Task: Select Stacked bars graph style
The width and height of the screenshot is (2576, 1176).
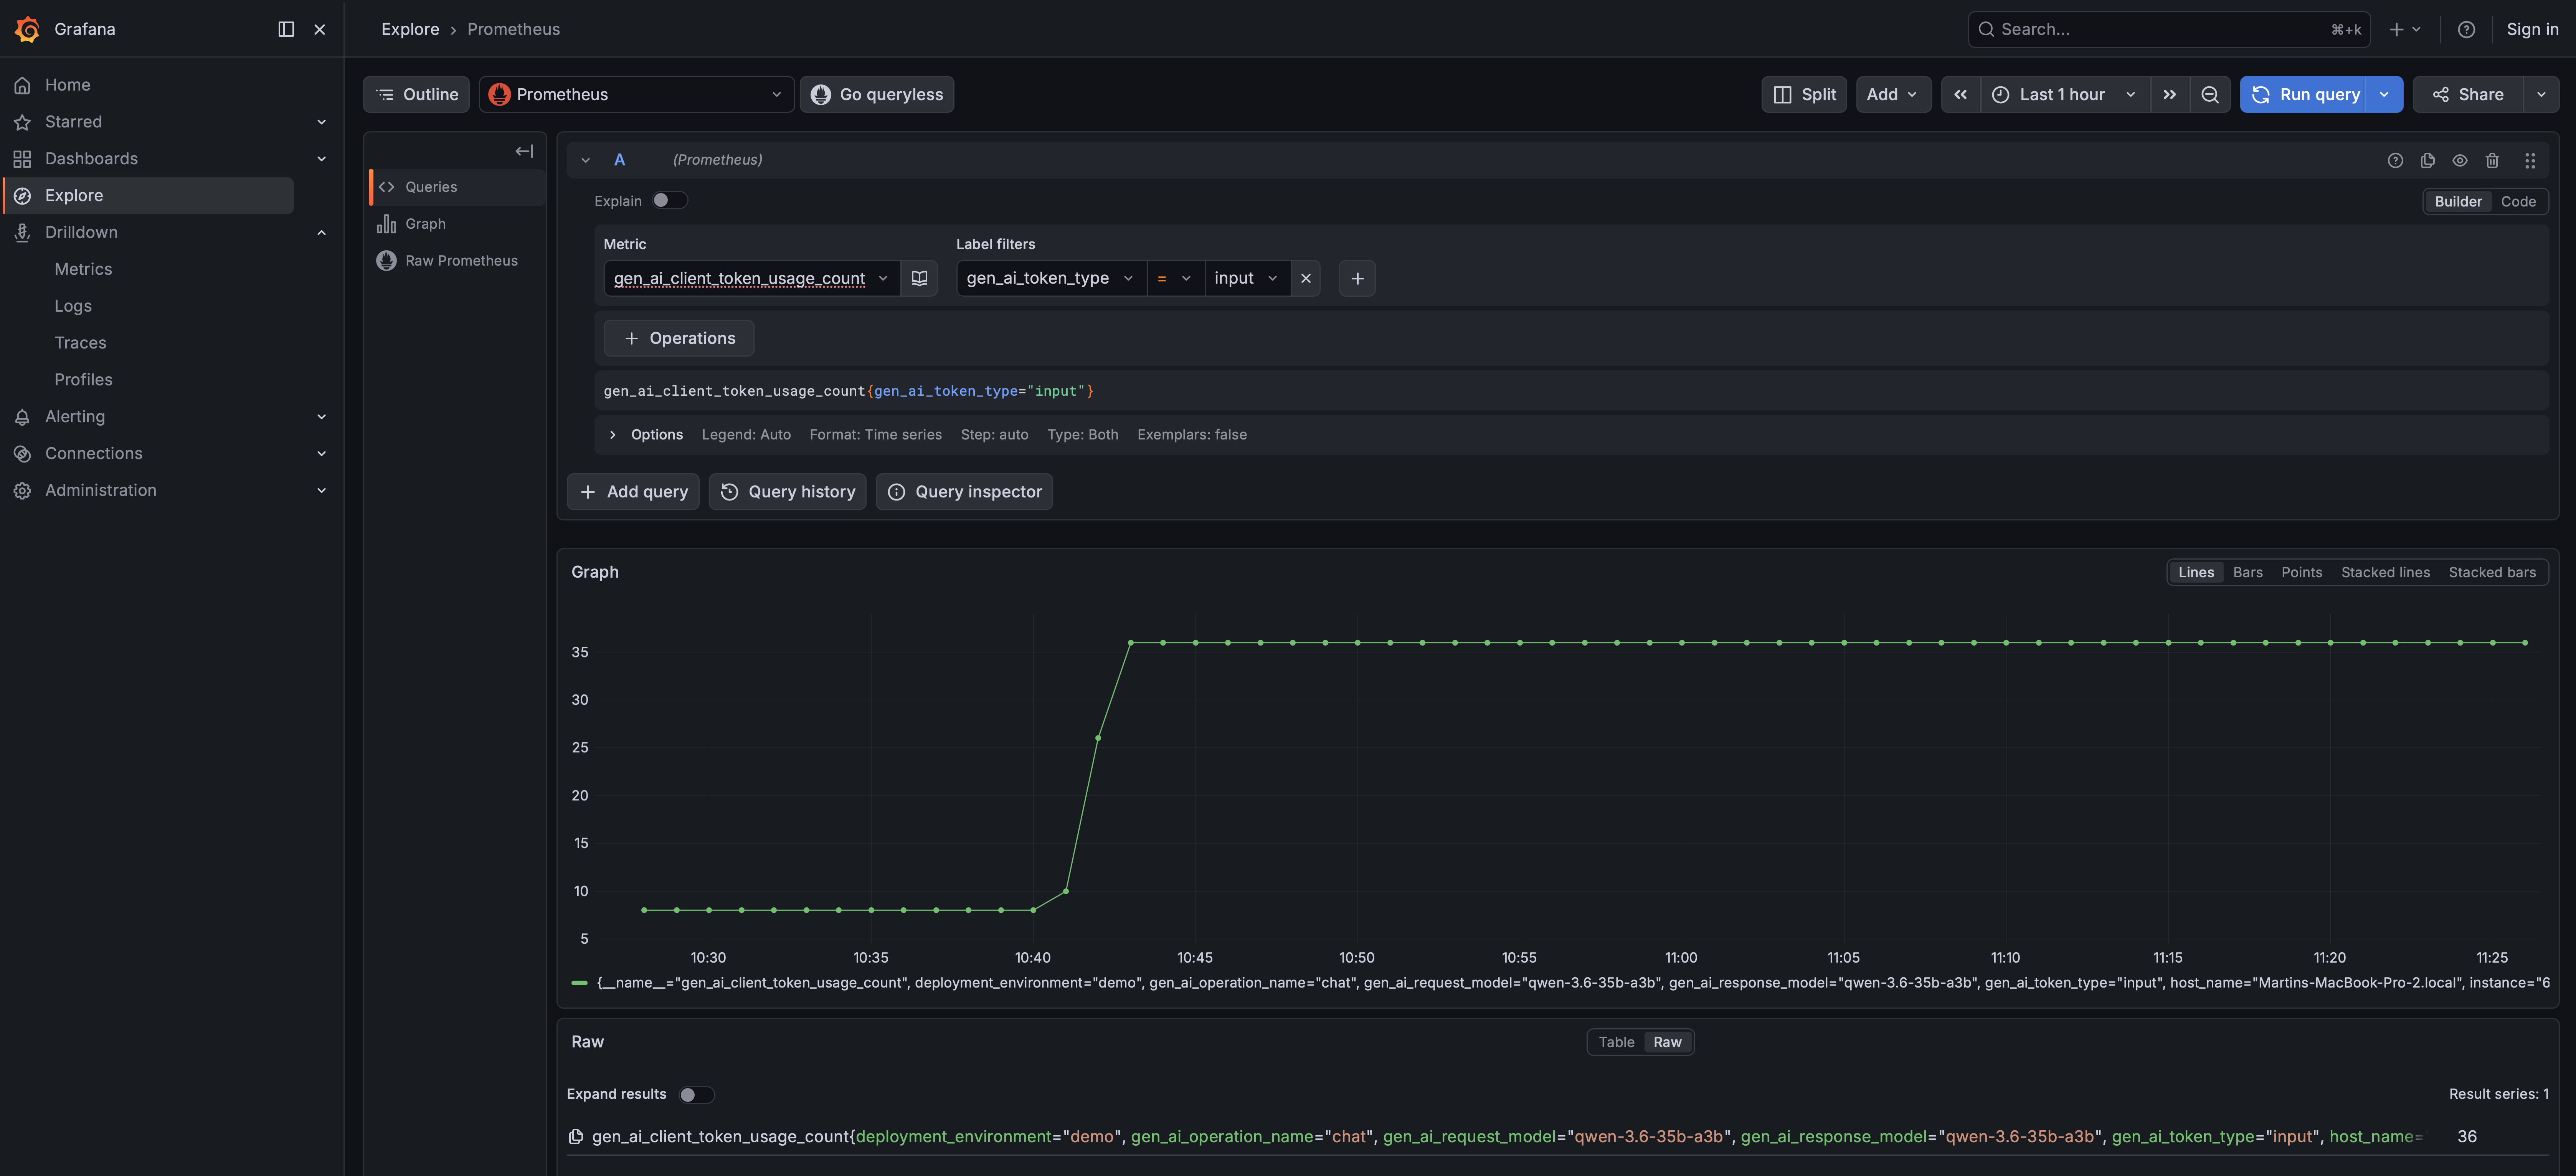Action: (2492, 572)
